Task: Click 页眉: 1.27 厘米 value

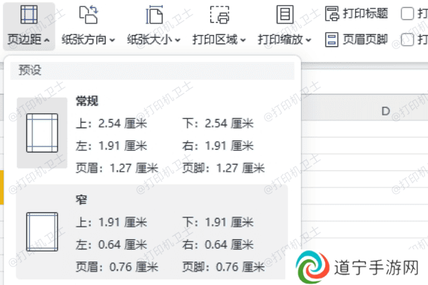Action: point(117,168)
